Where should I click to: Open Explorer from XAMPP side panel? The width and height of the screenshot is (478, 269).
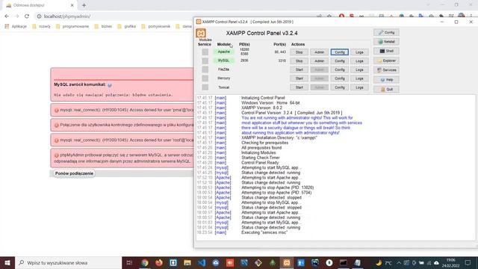(x=386, y=61)
